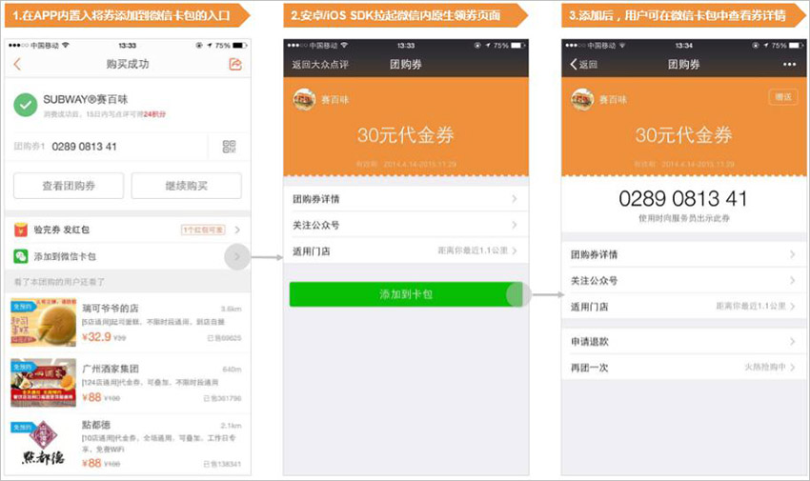Viewport: 810px width, 481px height.
Task: Open the 广州酒家集团 deal thumbnail
Action: click(44, 383)
